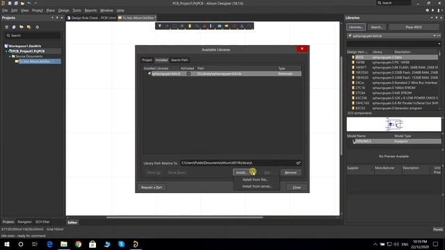The image size is (445, 250).
Task: Click the Remove button in dialog
Action: 291,172
